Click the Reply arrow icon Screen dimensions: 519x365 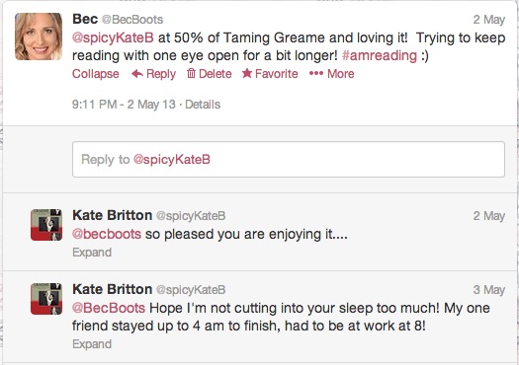[x=137, y=73]
